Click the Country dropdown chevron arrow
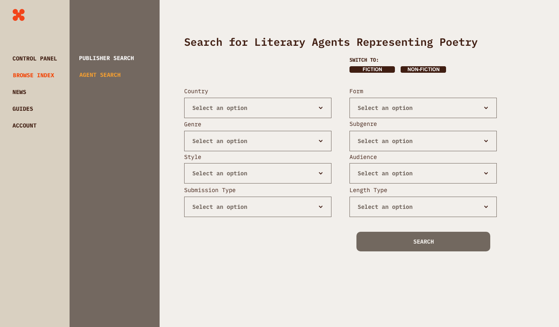The height and width of the screenshot is (327, 559). (x=321, y=108)
